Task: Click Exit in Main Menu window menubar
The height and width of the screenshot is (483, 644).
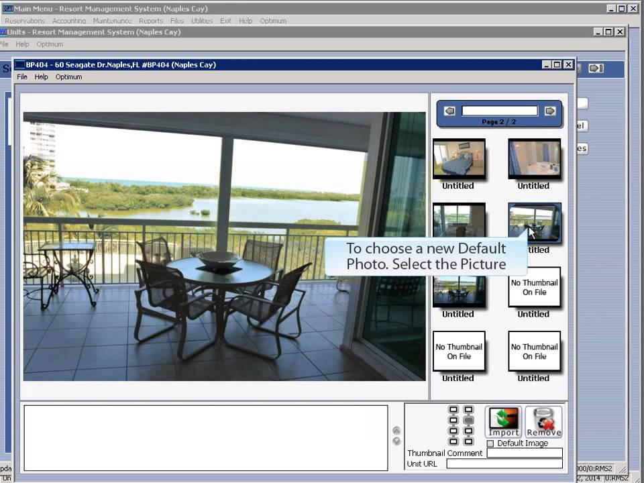Action: pyautogui.click(x=225, y=21)
